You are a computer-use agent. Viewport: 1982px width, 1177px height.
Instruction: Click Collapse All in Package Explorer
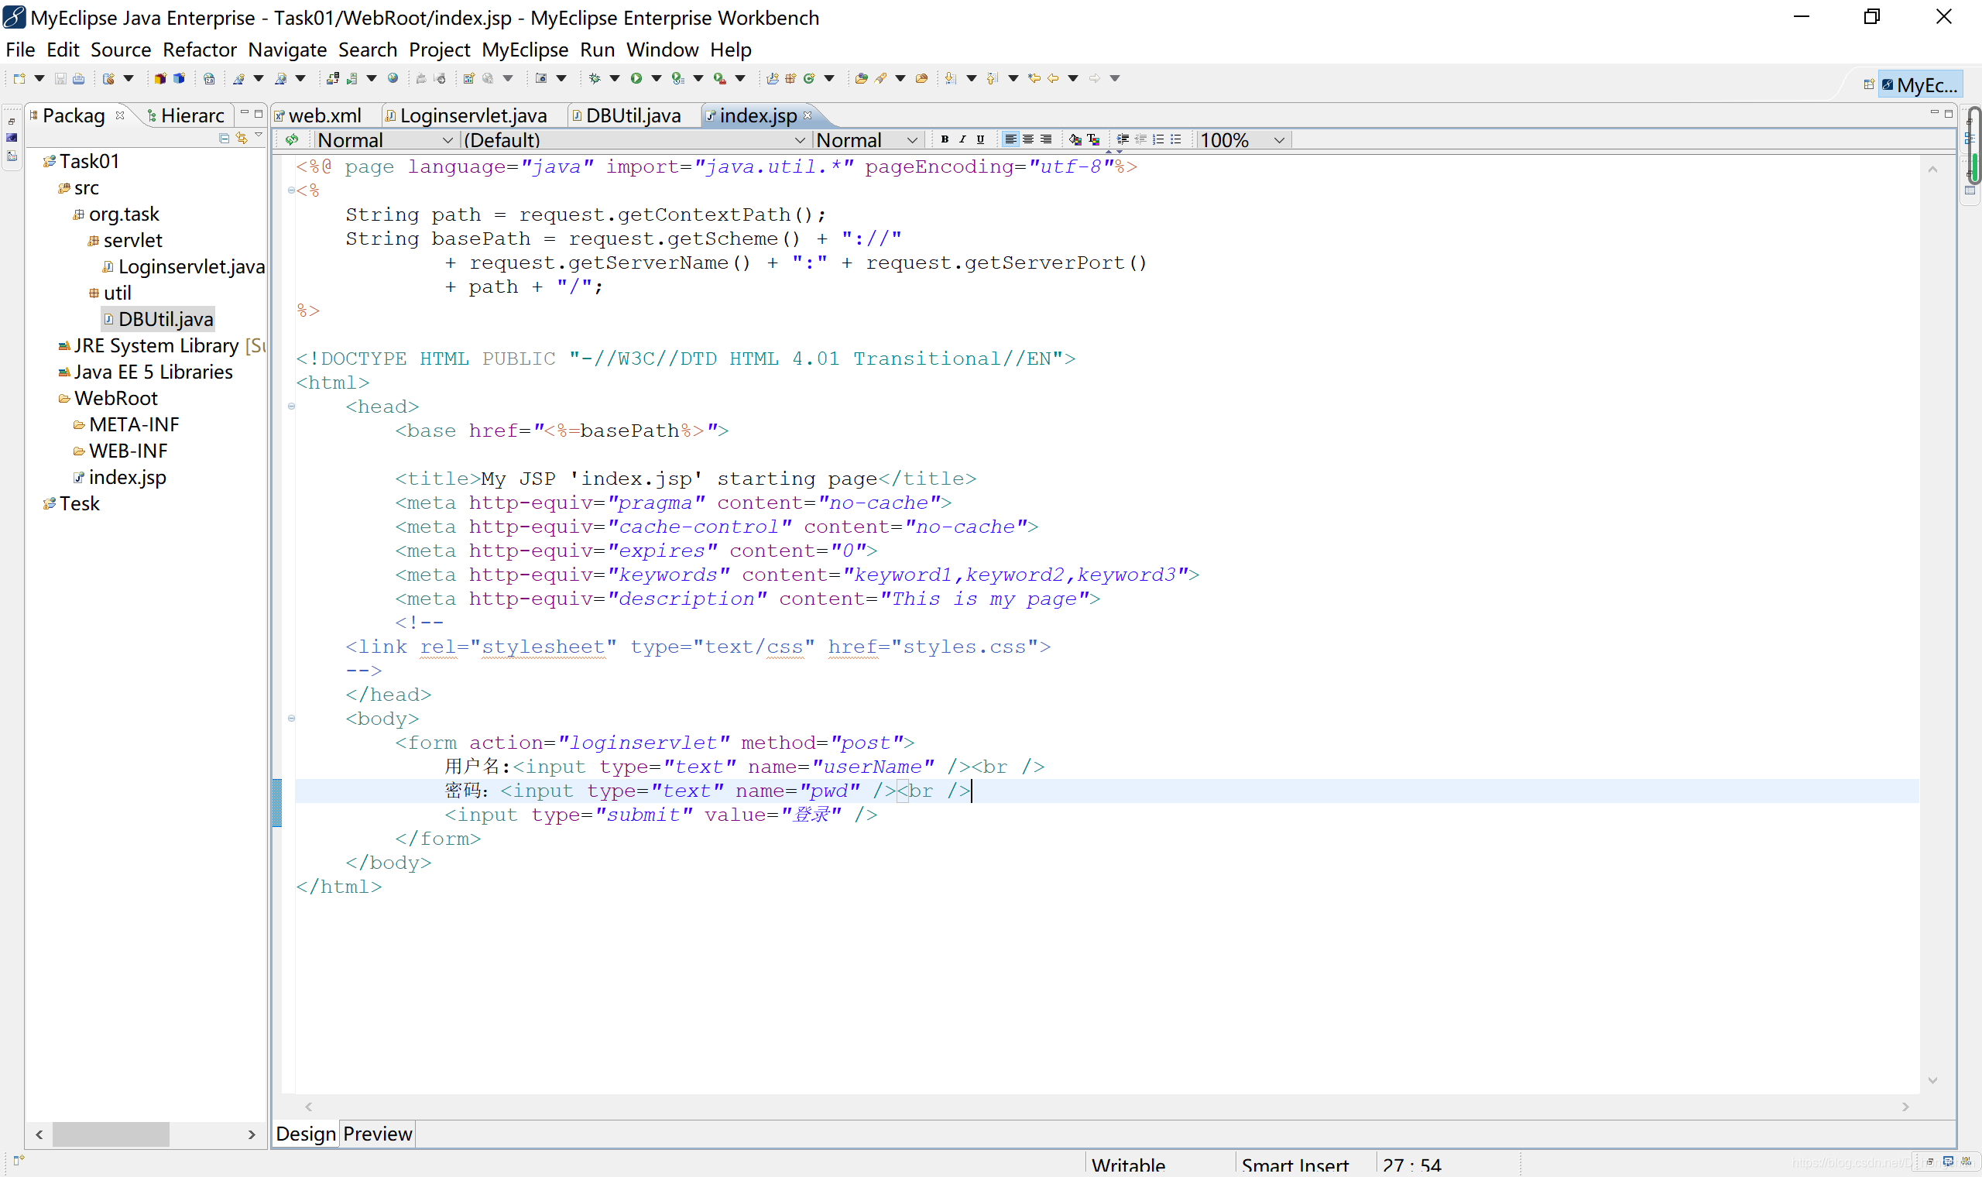tap(224, 139)
